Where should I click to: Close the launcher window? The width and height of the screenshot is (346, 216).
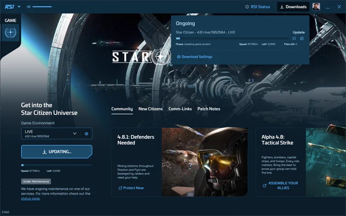coord(339,7)
